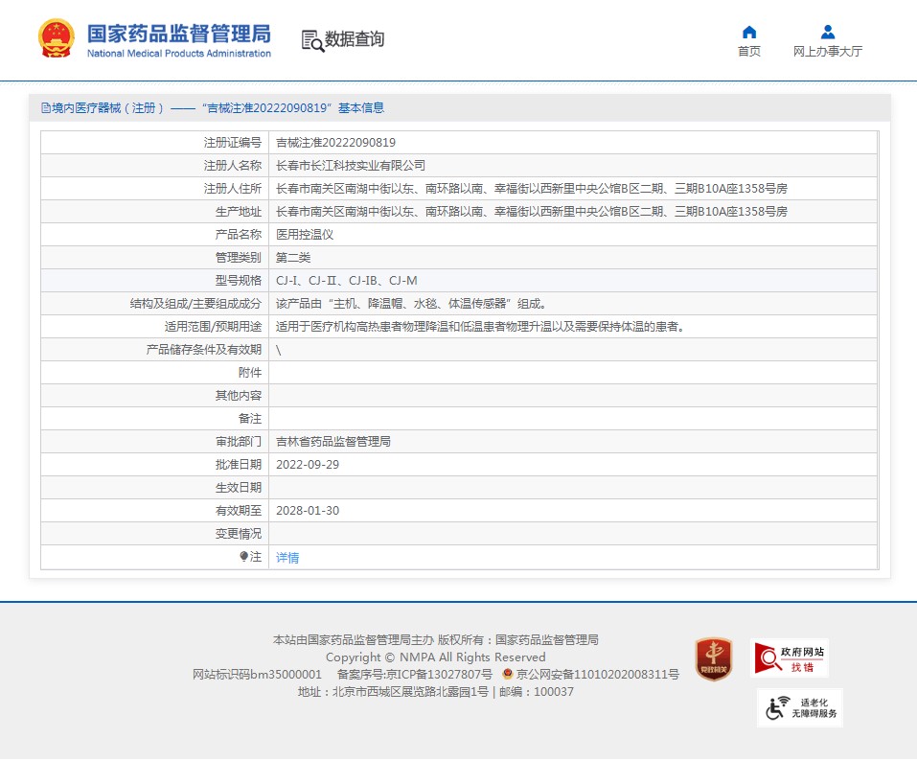This screenshot has height=784, width=917.
Task: Click the 结构及组成 composition description
Action: click(x=411, y=304)
